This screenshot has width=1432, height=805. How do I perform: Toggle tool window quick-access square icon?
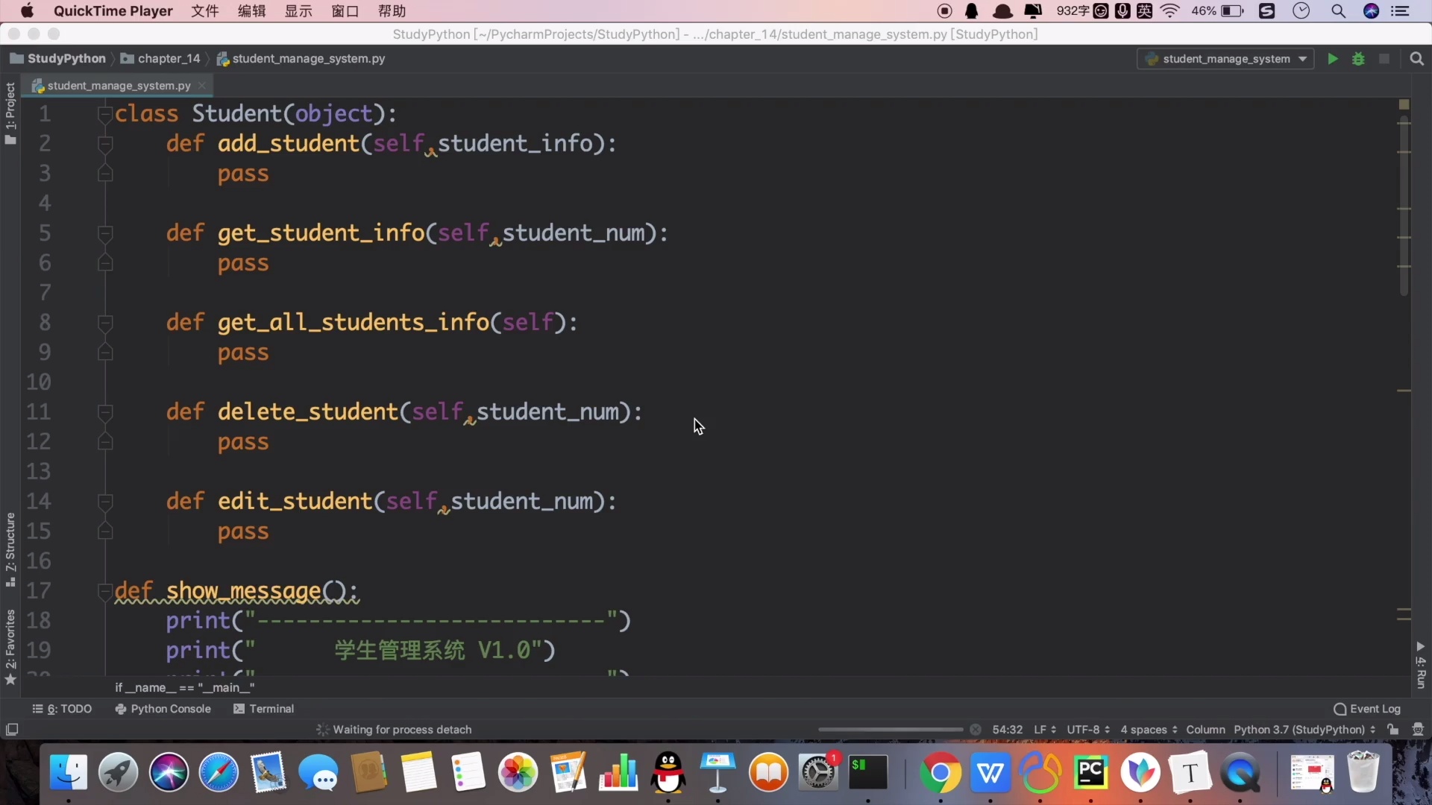click(12, 730)
